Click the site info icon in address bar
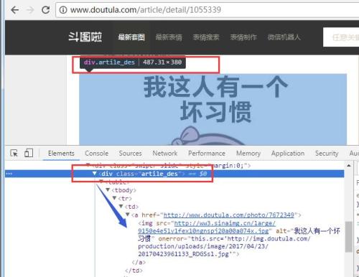This screenshot has height=277, width=359. tap(63, 10)
